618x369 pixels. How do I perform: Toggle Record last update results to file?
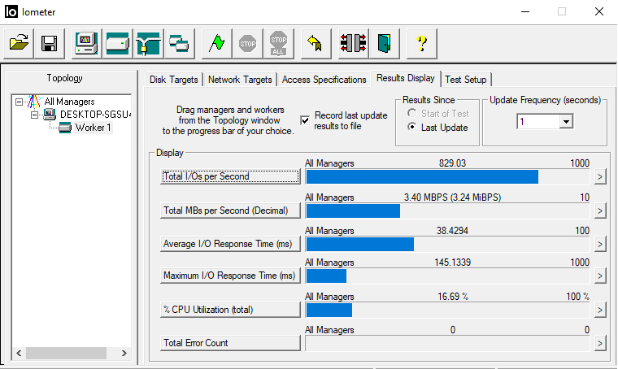click(x=305, y=120)
